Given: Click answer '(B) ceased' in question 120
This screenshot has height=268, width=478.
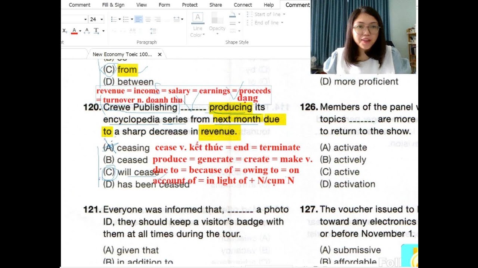Looking at the screenshot, I should [125, 160].
